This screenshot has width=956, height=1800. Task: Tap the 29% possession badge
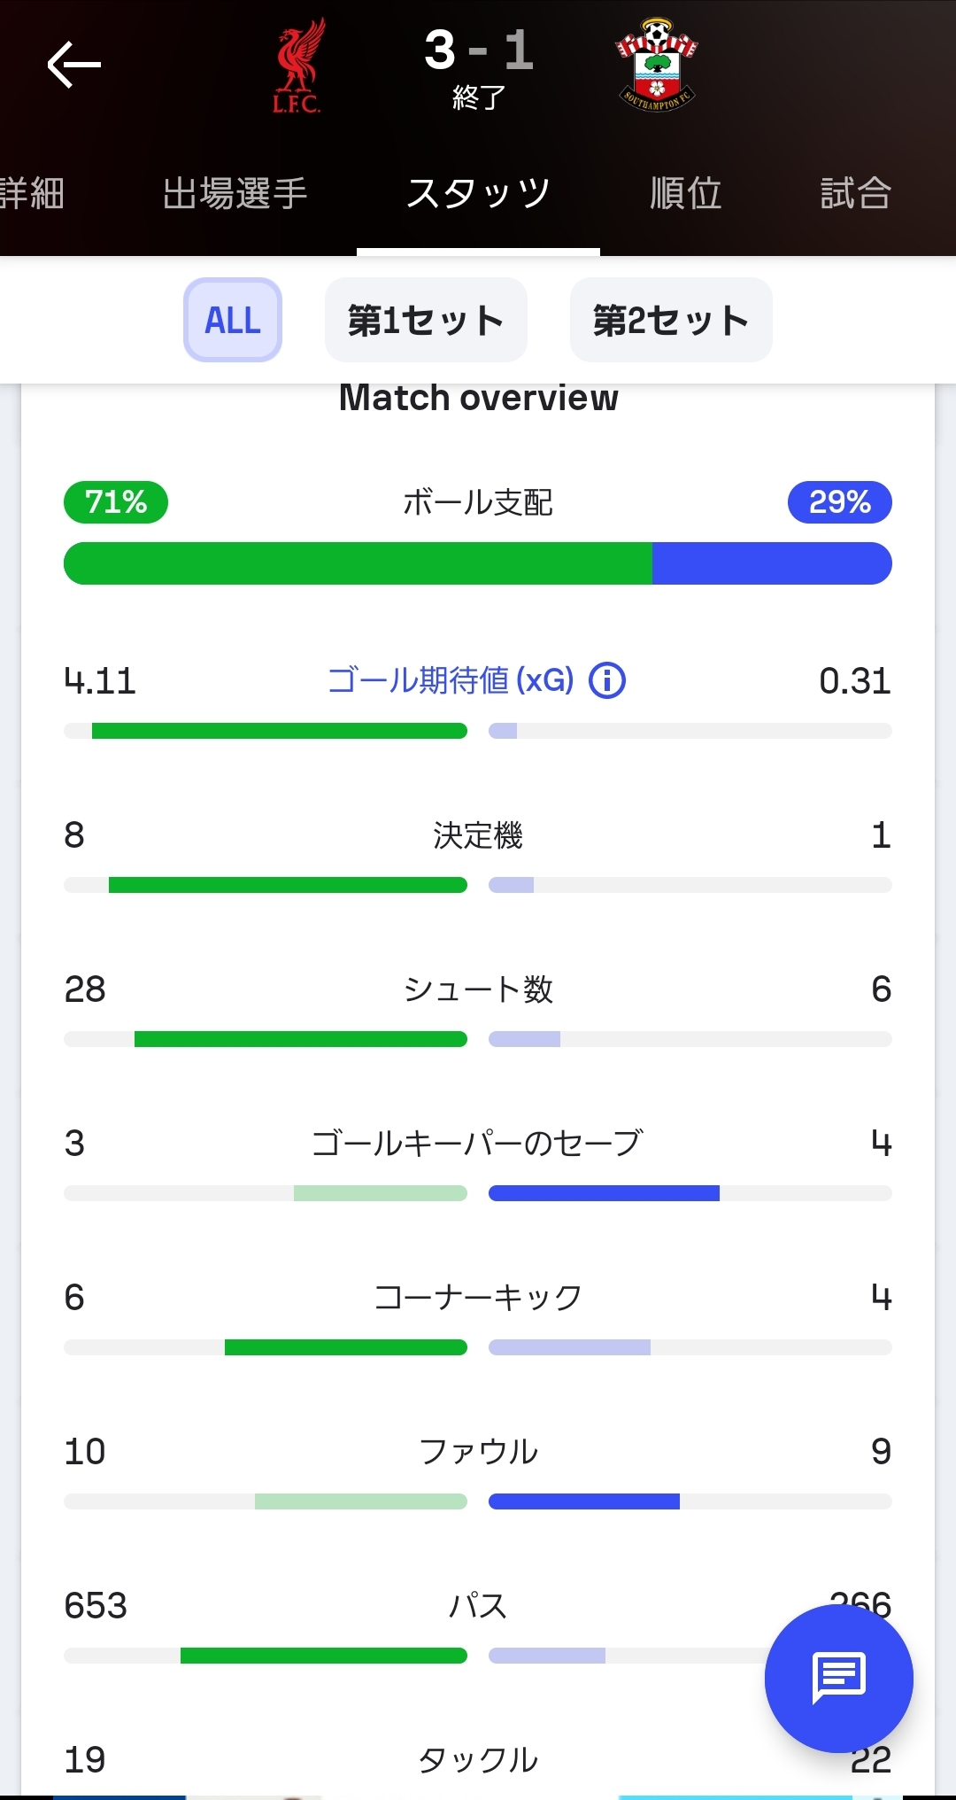839,502
